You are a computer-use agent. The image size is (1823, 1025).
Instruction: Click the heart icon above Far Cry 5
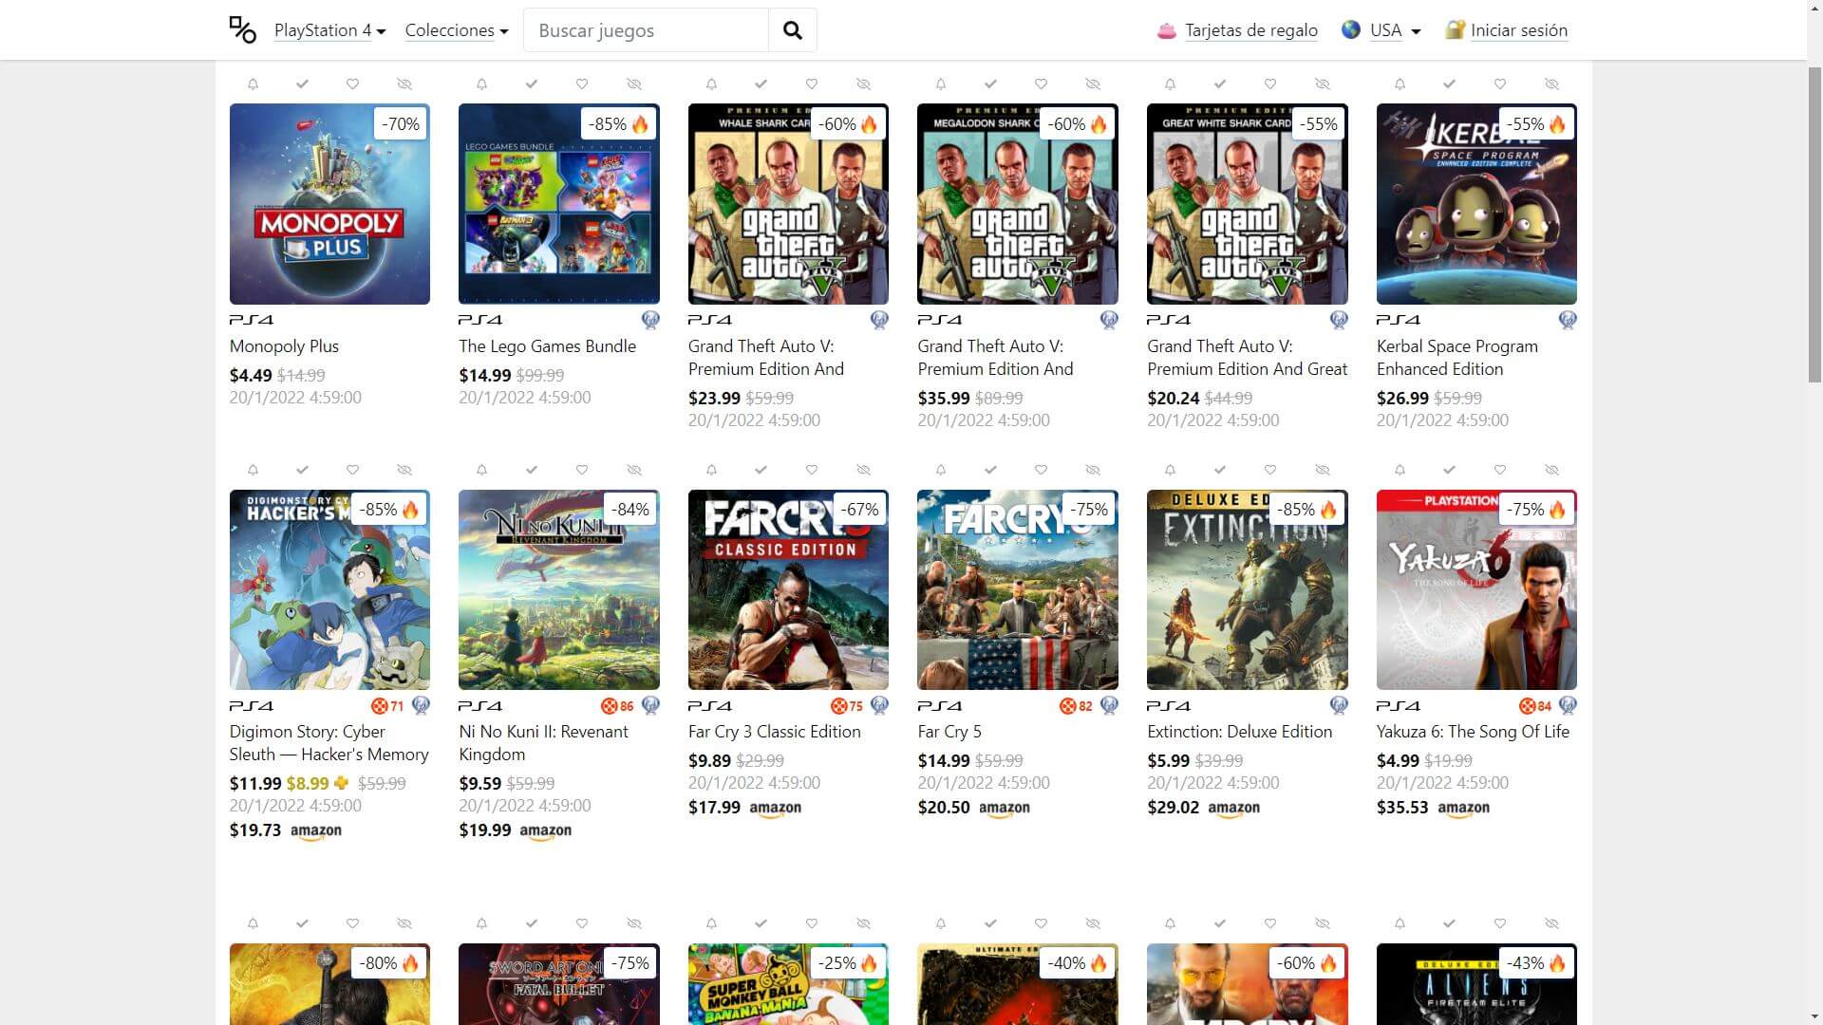point(1041,470)
